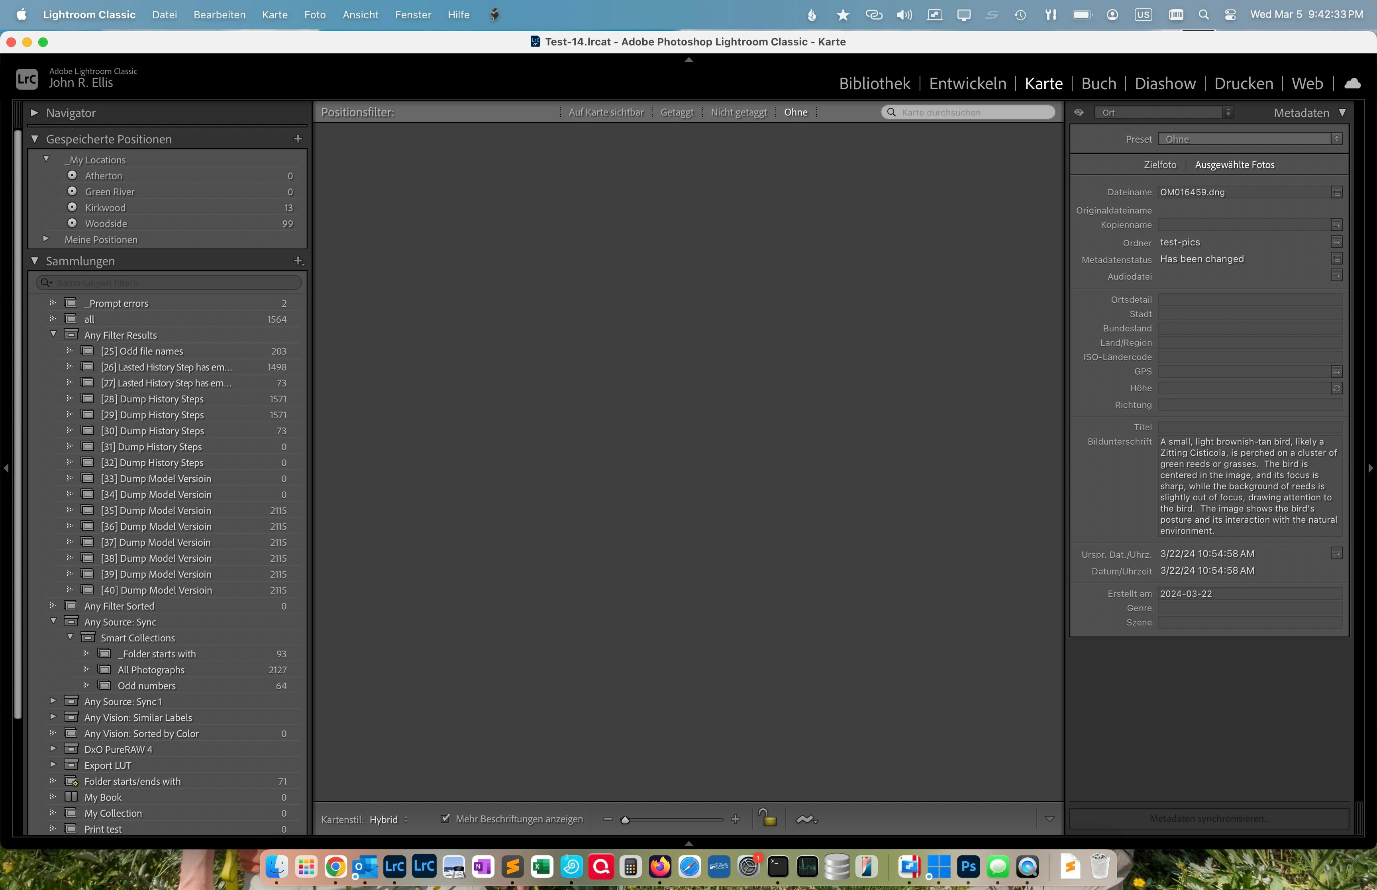Viewport: 1377px width, 890px height.
Task: Select the Kirkwood saved location marker
Action: [x=72, y=208]
